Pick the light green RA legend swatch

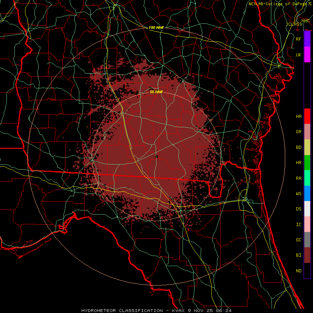pyautogui.click(x=307, y=178)
